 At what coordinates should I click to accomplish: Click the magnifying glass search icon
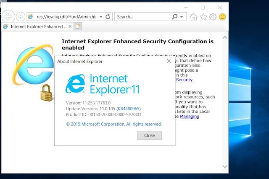click(174, 17)
